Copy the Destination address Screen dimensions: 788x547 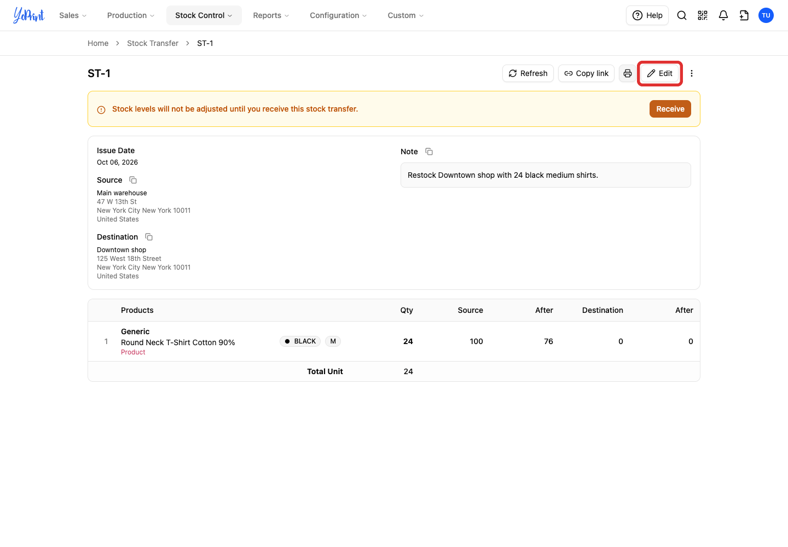point(149,237)
